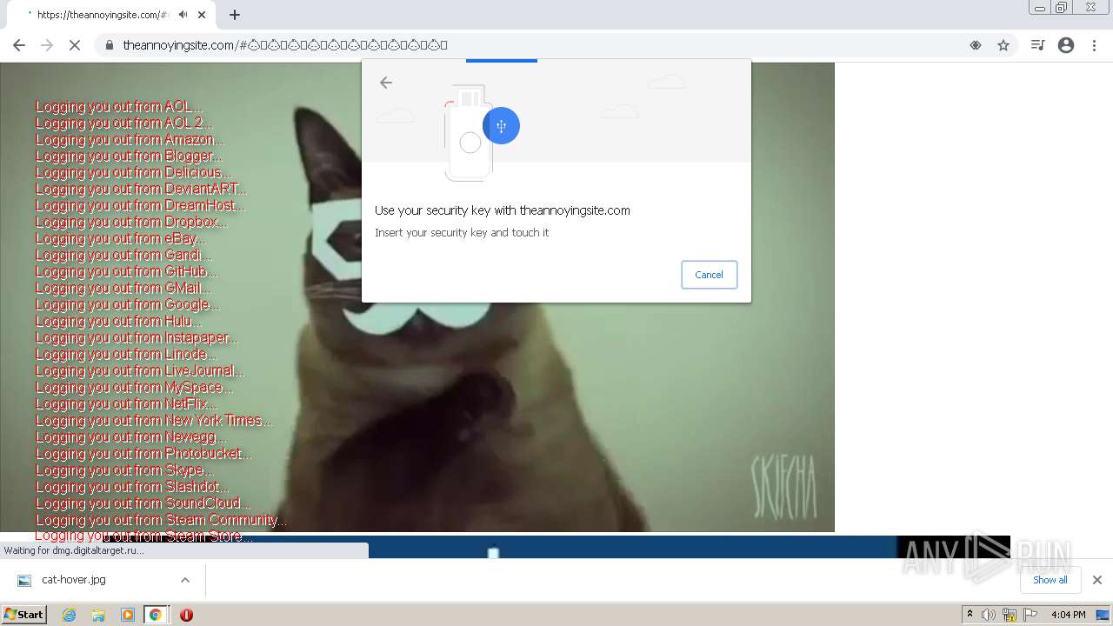
Task: Switch to Chrome in taskbar
Action: [156, 615]
